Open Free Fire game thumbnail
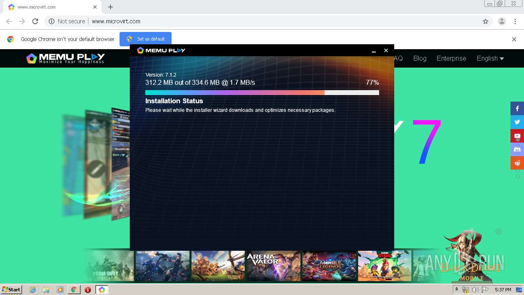 (163, 266)
